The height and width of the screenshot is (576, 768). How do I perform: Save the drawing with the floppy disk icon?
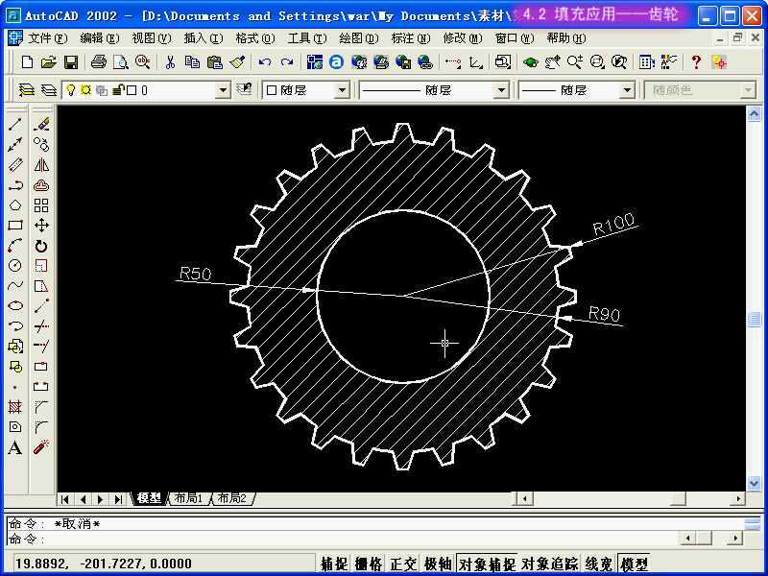pos(71,62)
